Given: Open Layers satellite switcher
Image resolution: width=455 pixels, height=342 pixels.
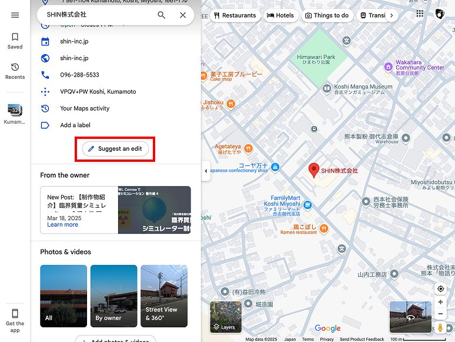Looking at the screenshot, I should tap(226, 317).
